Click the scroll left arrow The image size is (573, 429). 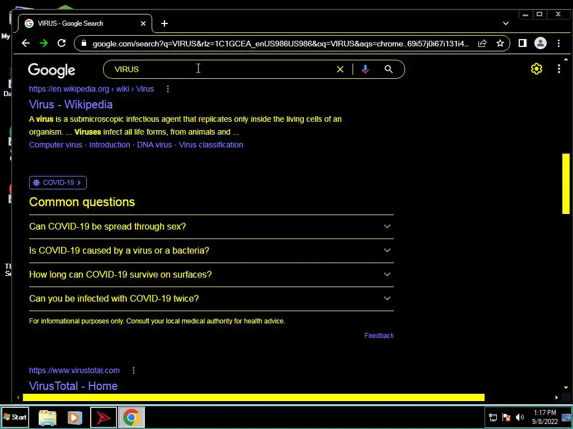[17, 397]
